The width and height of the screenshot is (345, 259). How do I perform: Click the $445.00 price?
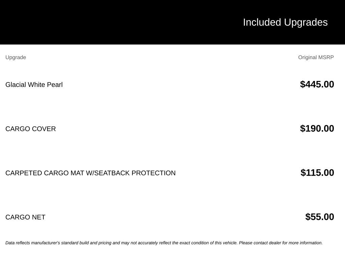coord(317,84)
